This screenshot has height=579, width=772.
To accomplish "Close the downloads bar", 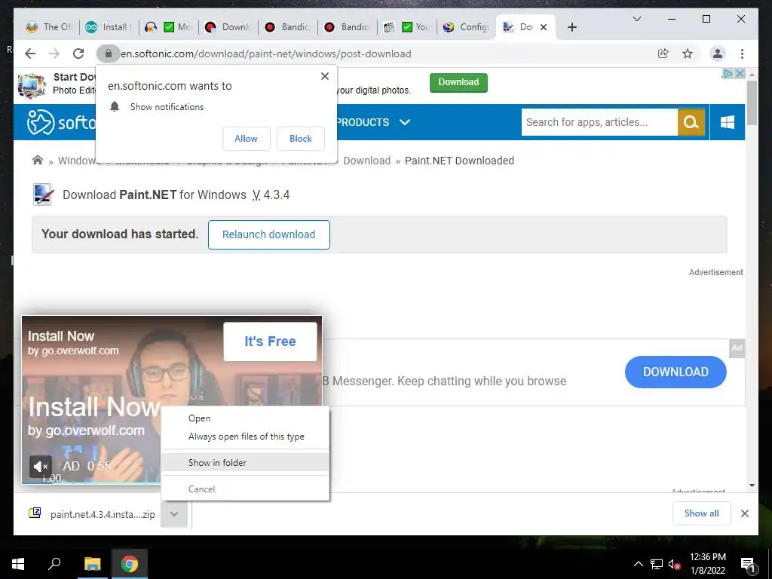I will (744, 513).
